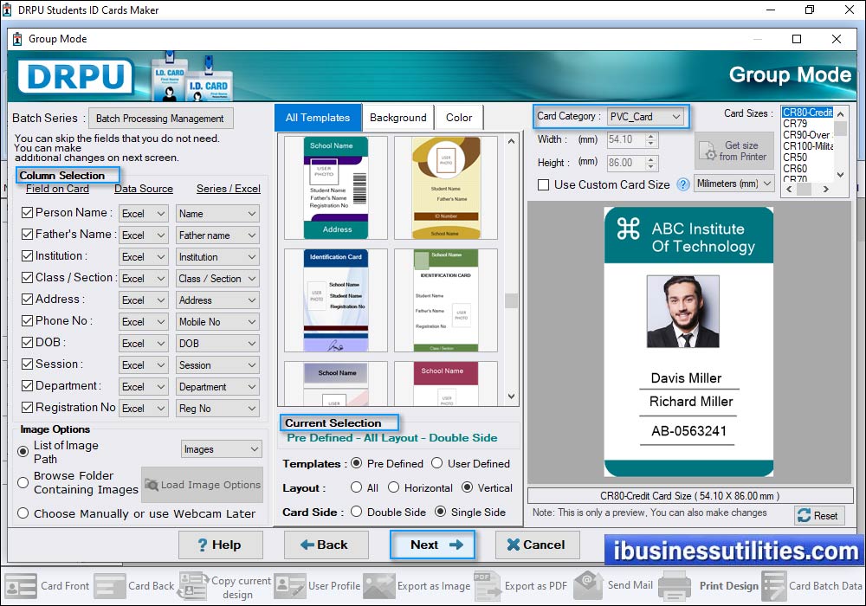The width and height of the screenshot is (866, 606).
Task: Uncheck the Phone No field
Action: coord(27,321)
